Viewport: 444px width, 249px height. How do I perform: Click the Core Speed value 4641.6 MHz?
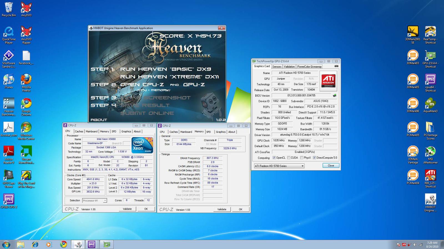coord(93,179)
